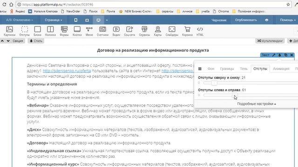Select the Соц-сети social tool

tap(129, 31)
